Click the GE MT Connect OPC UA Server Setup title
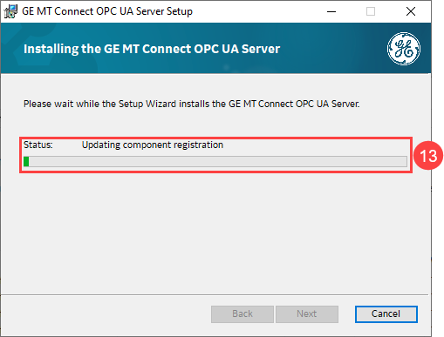The width and height of the screenshot is (444, 337). pyautogui.click(x=107, y=11)
